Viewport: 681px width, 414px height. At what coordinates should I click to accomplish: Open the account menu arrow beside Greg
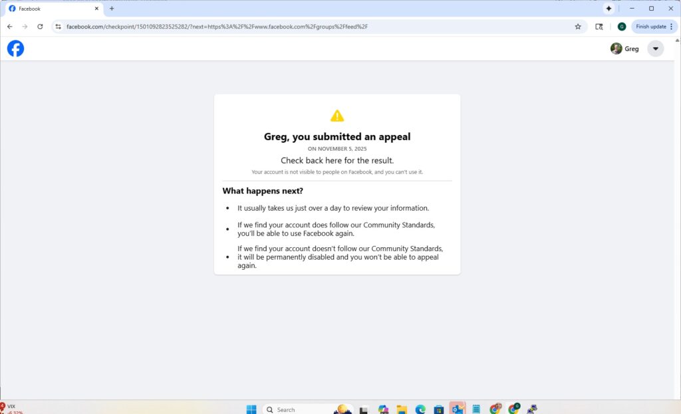(656, 48)
